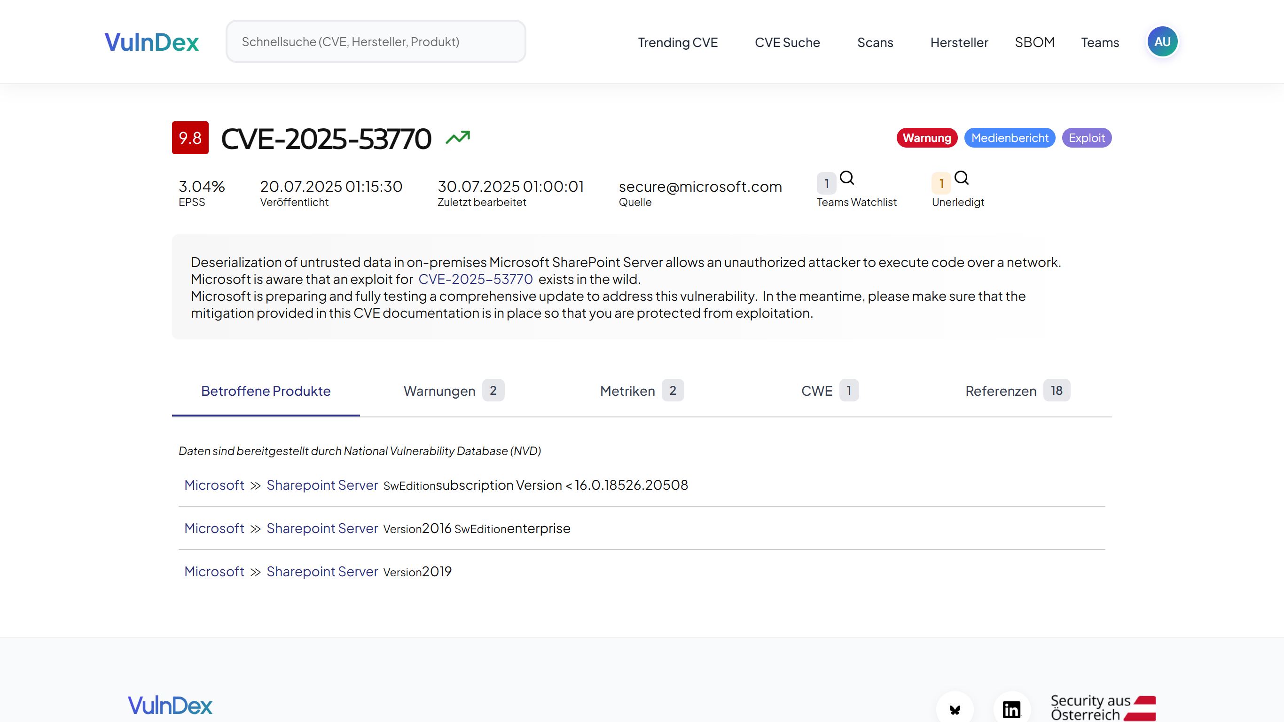This screenshot has height=722, width=1284.
Task: Open the SBOM navigation item
Action: (1034, 42)
